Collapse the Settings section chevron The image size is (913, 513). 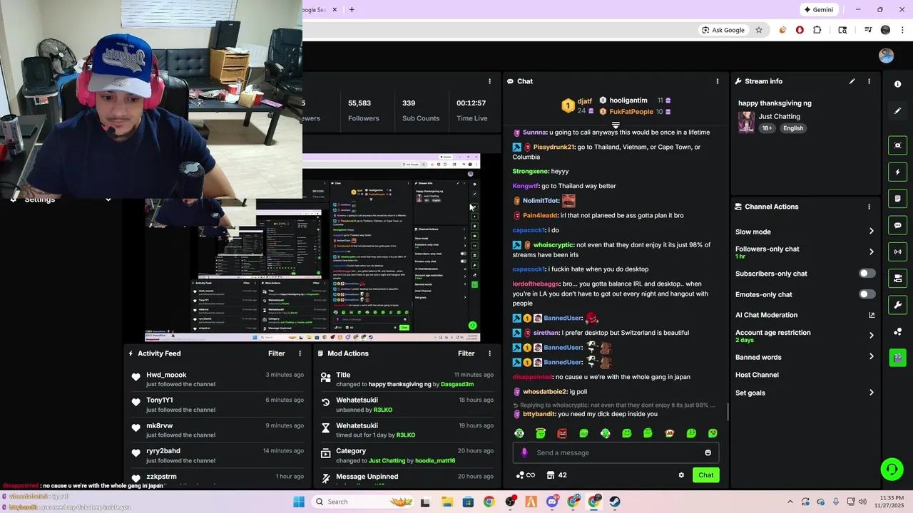point(108,199)
